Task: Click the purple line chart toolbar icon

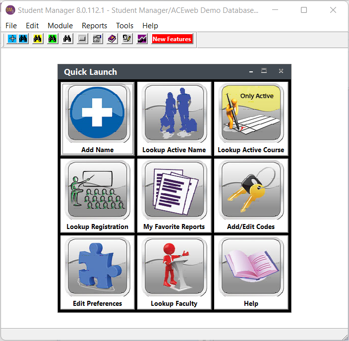Action: 142,39
